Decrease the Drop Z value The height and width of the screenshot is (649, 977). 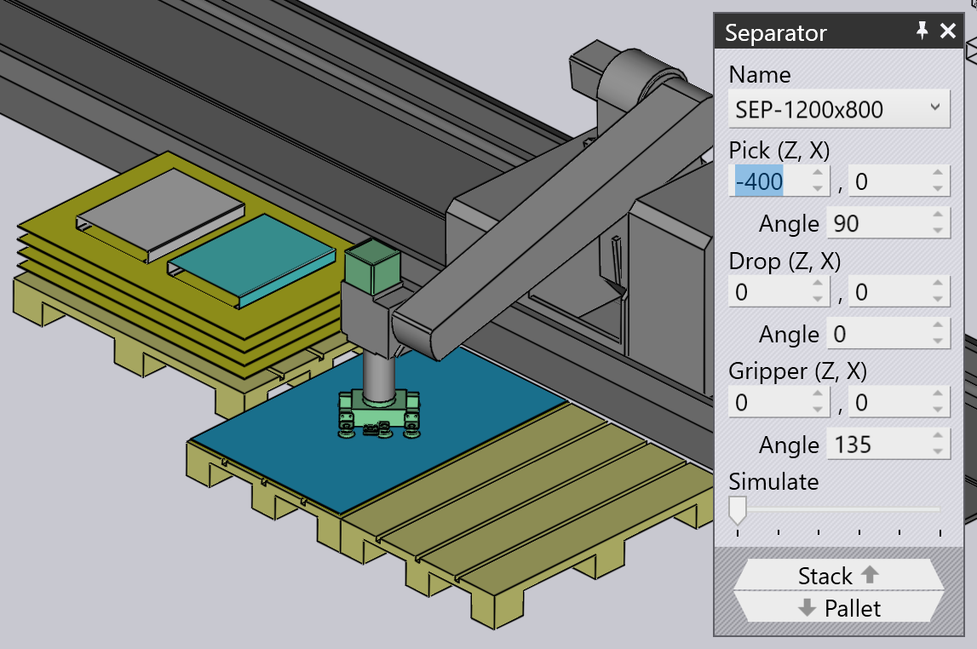pyautogui.click(x=818, y=299)
